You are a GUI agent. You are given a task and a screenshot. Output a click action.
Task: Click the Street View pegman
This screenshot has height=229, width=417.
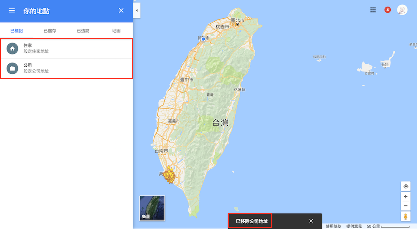406,216
